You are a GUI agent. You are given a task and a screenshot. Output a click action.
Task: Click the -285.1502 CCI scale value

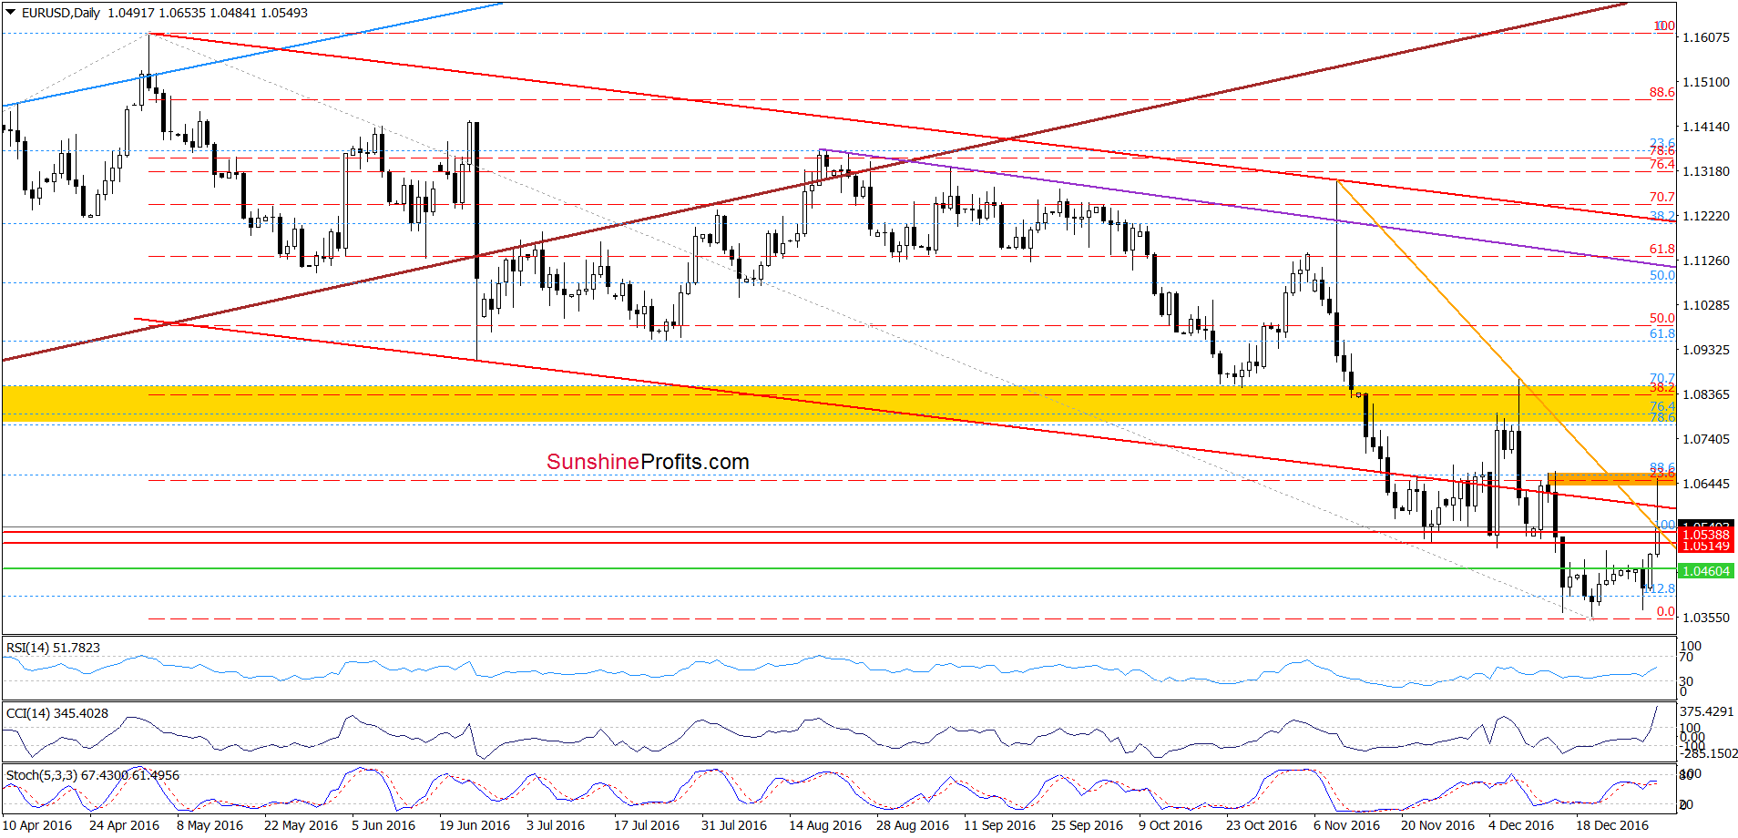tap(1709, 754)
